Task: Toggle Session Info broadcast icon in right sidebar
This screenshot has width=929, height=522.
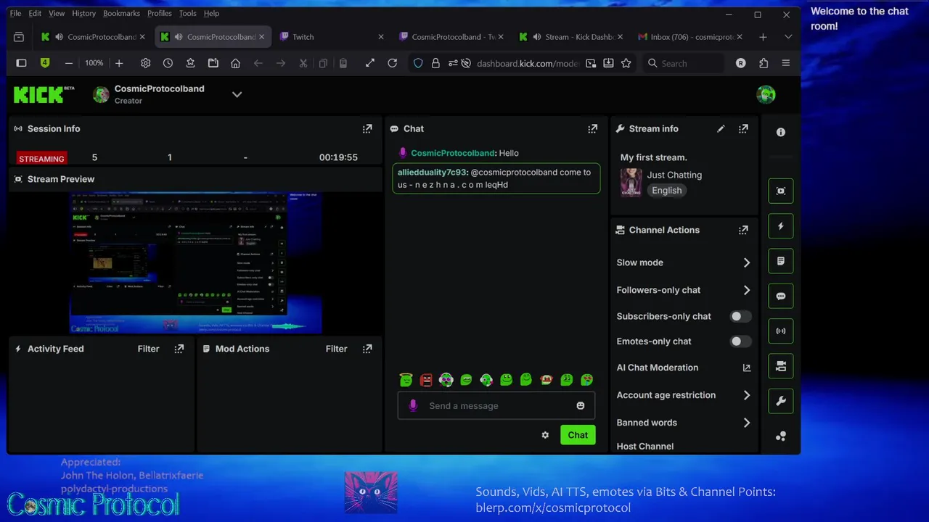Action: tap(781, 331)
